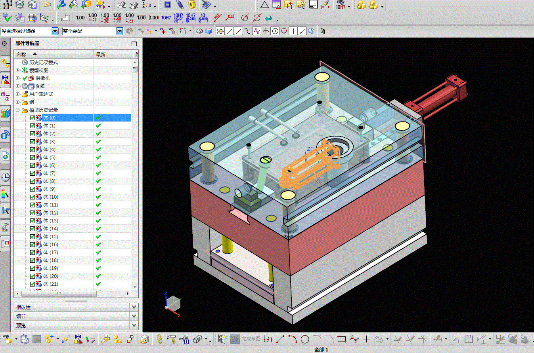This screenshot has width=534, height=353.
Task: Select the 10H7 tolerance annotation tool
Action: point(166,18)
